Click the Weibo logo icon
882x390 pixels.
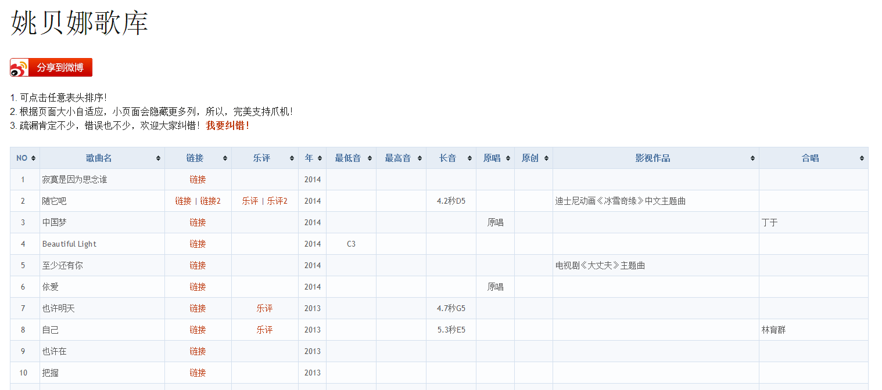(19, 68)
